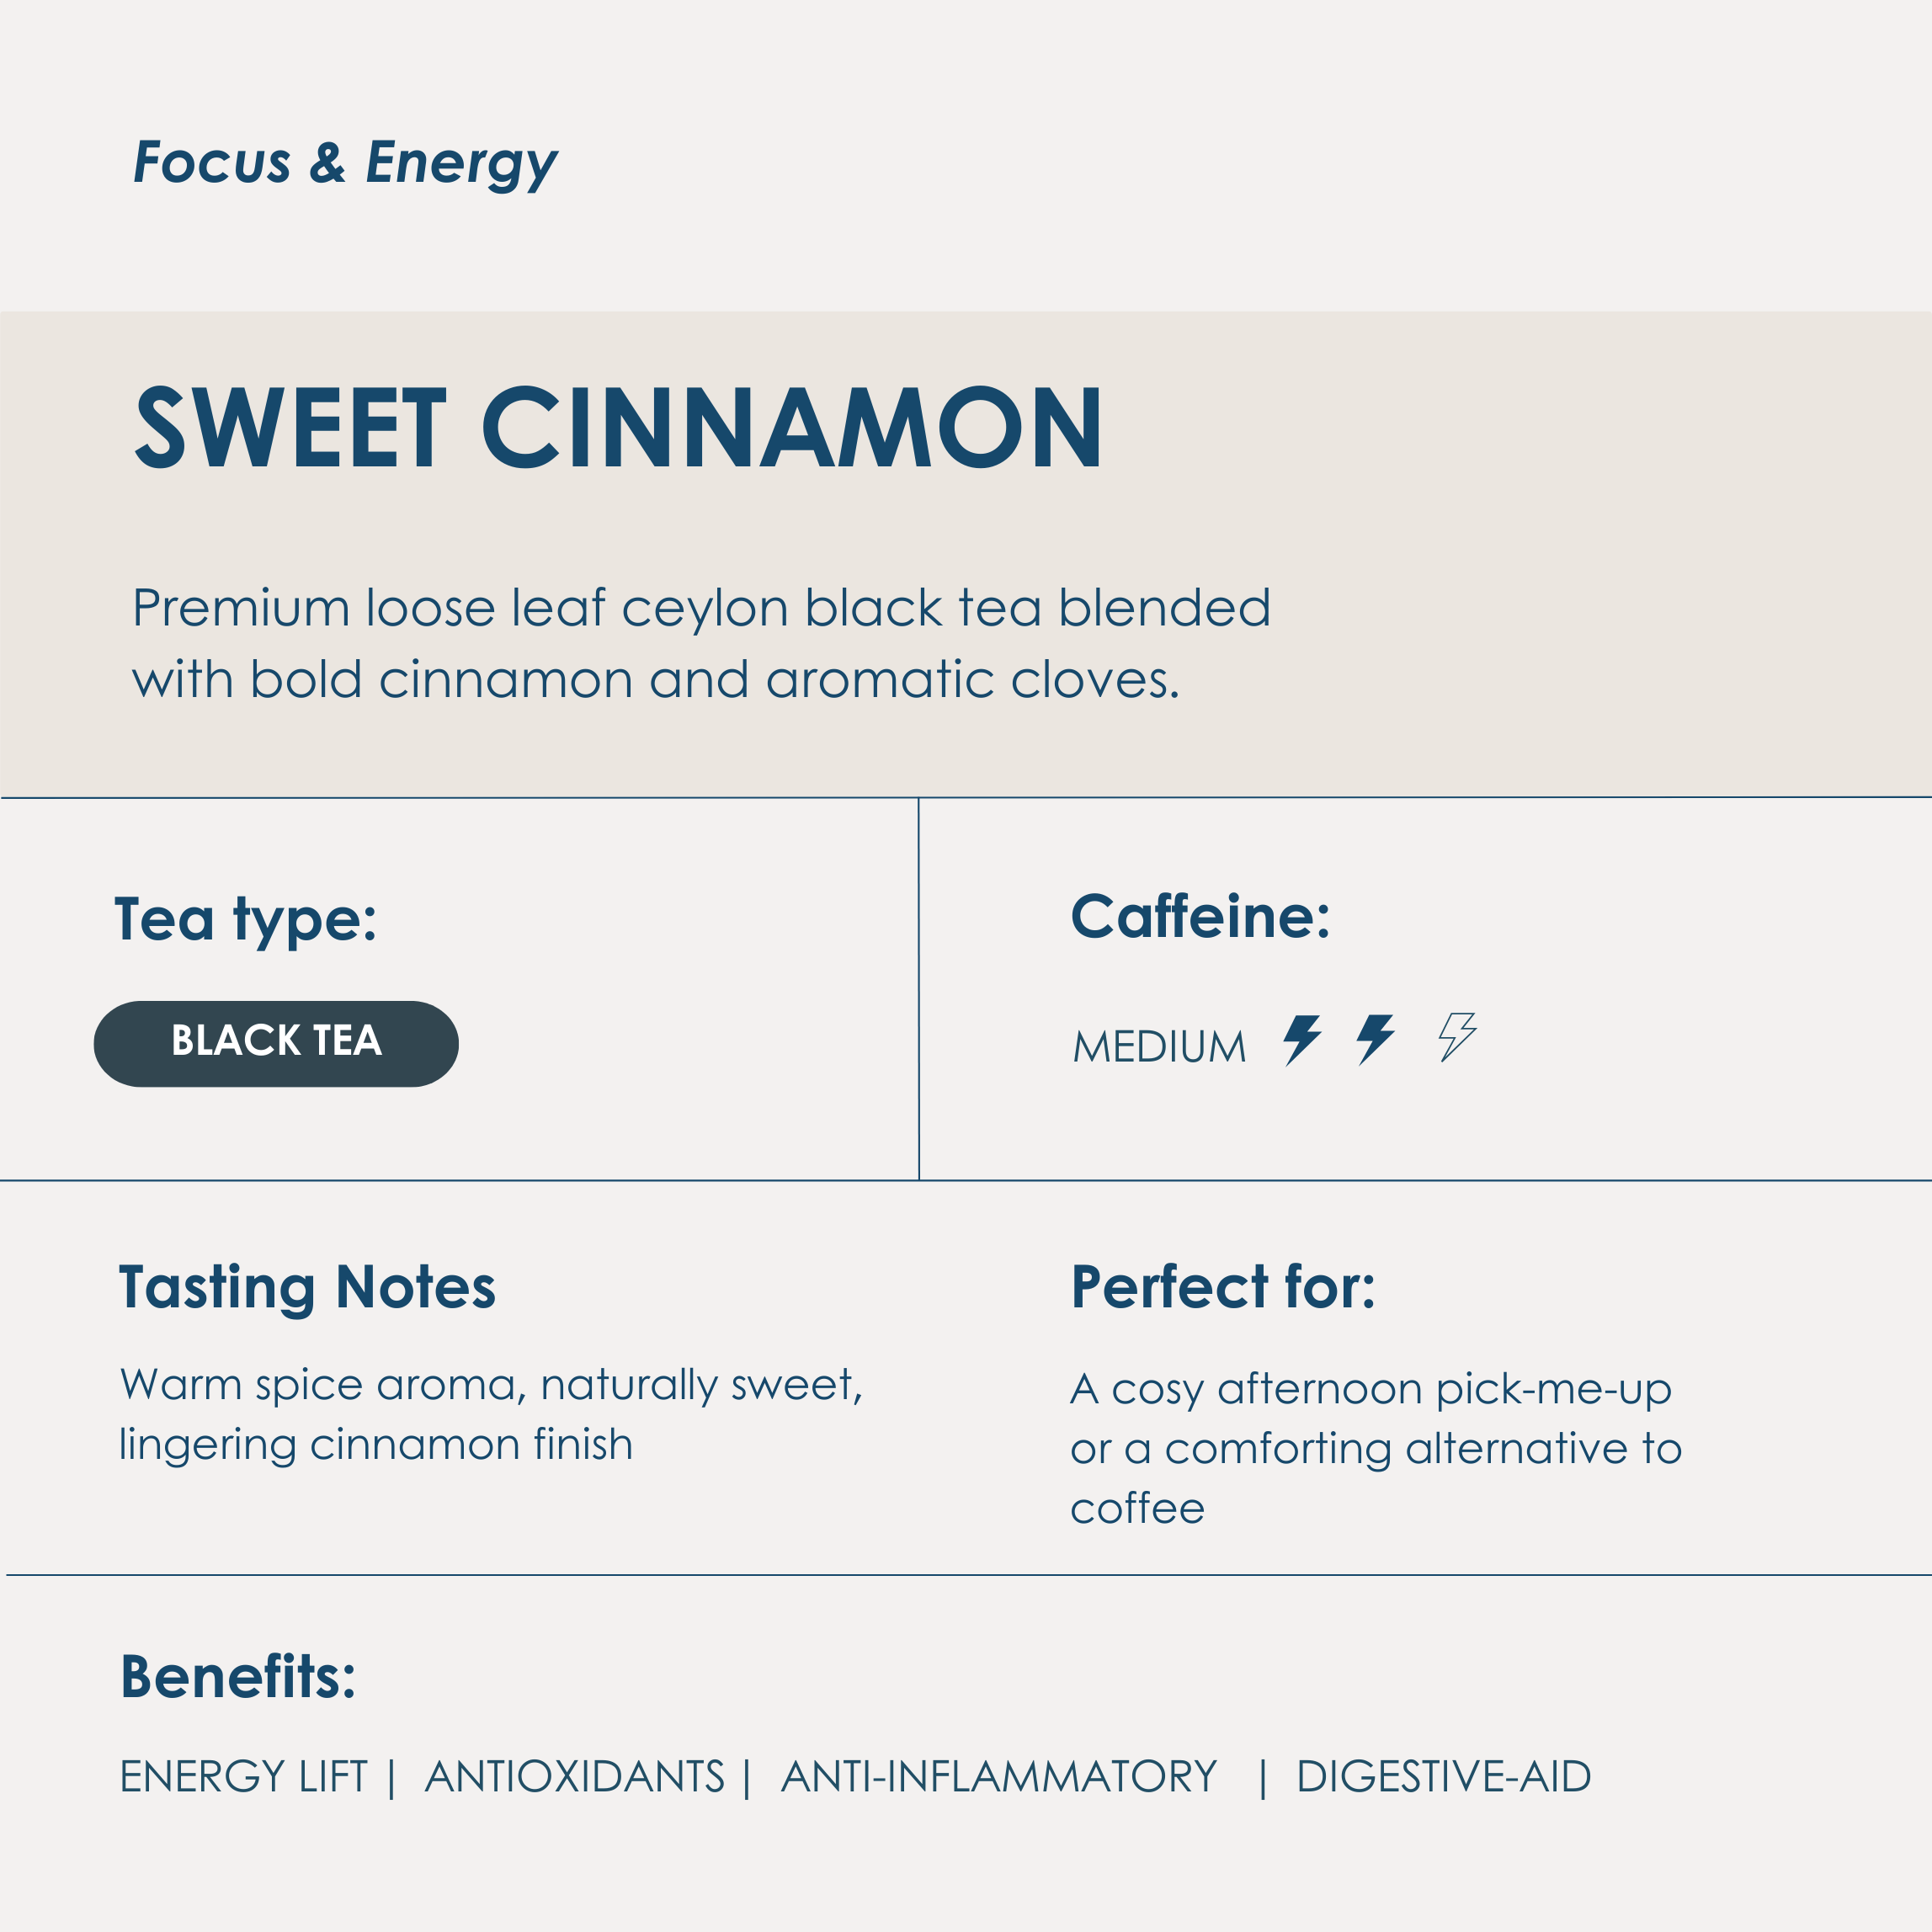This screenshot has height=1932, width=1932.
Task: Click the cosy afternoon pick-me-up text
Action: point(1375,1448)
